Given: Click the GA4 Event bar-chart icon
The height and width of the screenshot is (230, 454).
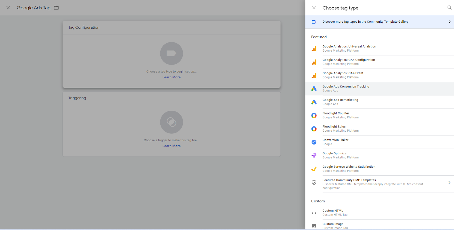Looking at the screenshot, I should point(314,75).
